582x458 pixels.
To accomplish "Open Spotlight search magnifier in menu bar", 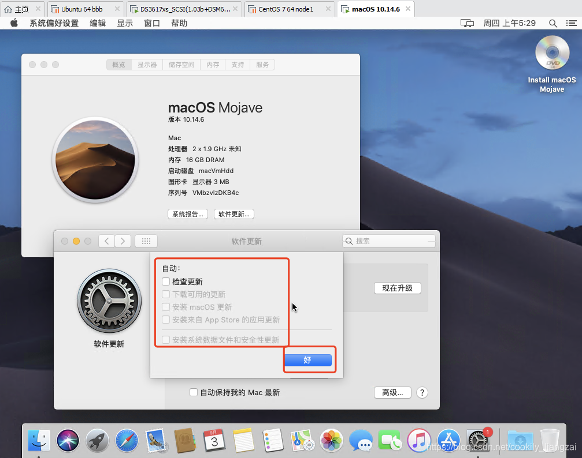I will pyautogui.click(x=553, y=23).
